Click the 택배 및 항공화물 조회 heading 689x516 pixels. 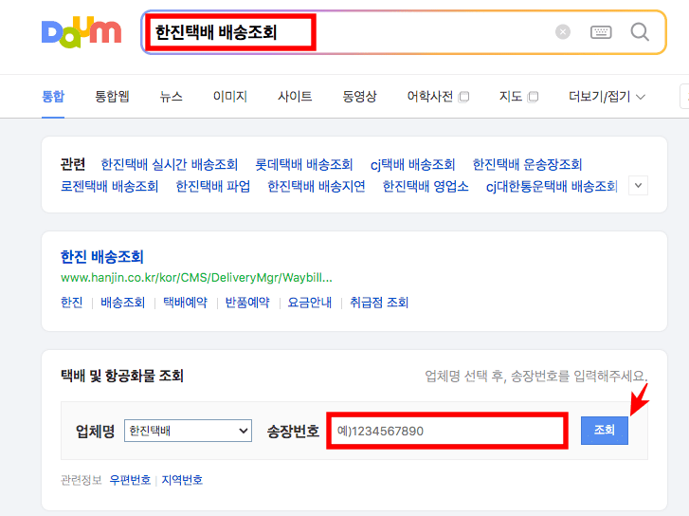121,377
